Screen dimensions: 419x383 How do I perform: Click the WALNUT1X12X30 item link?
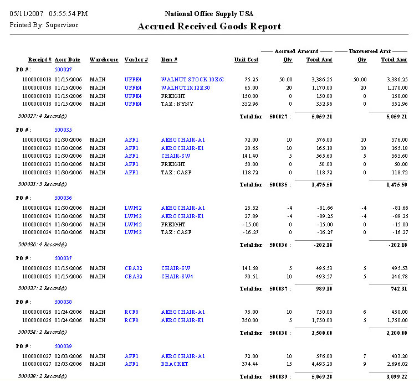click(x=184, y=87)
